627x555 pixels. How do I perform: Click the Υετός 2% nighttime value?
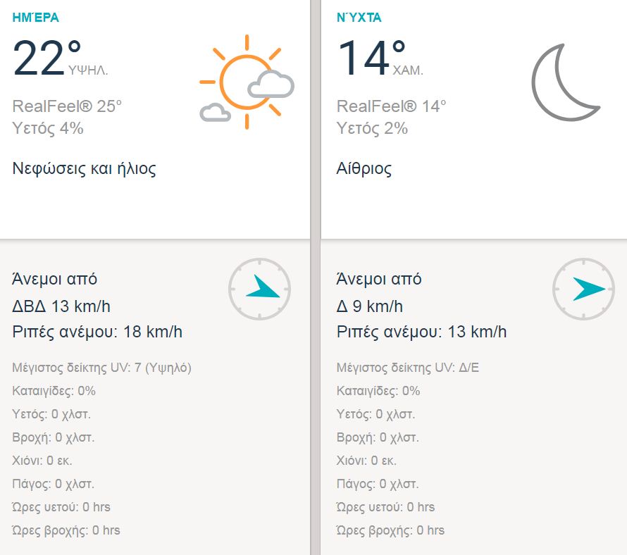(x=372, y=128)
